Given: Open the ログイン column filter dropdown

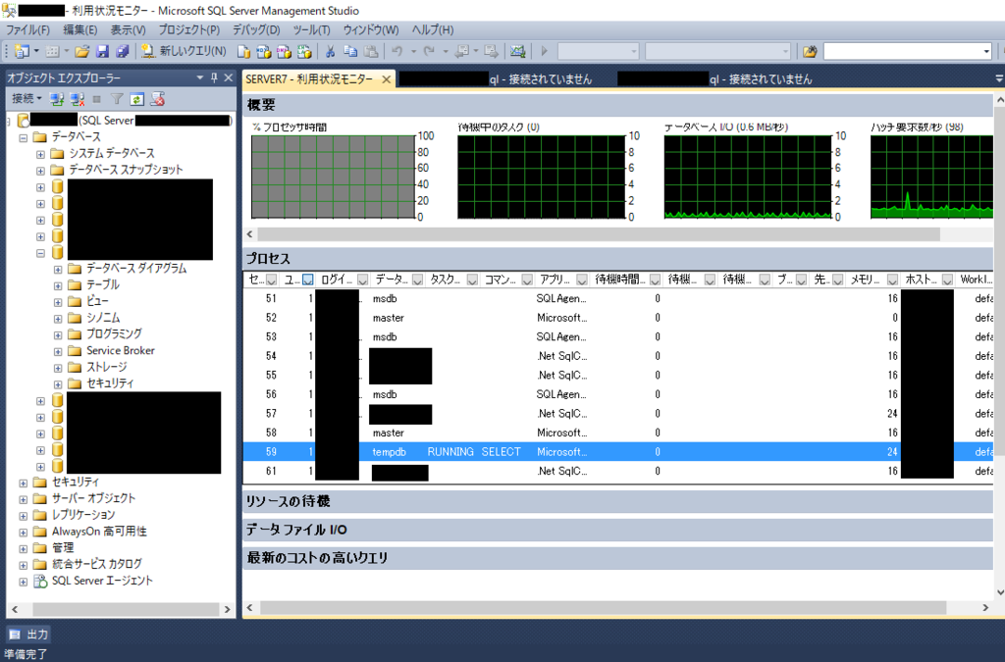Looking at the screenshot, I should [363, 280].
